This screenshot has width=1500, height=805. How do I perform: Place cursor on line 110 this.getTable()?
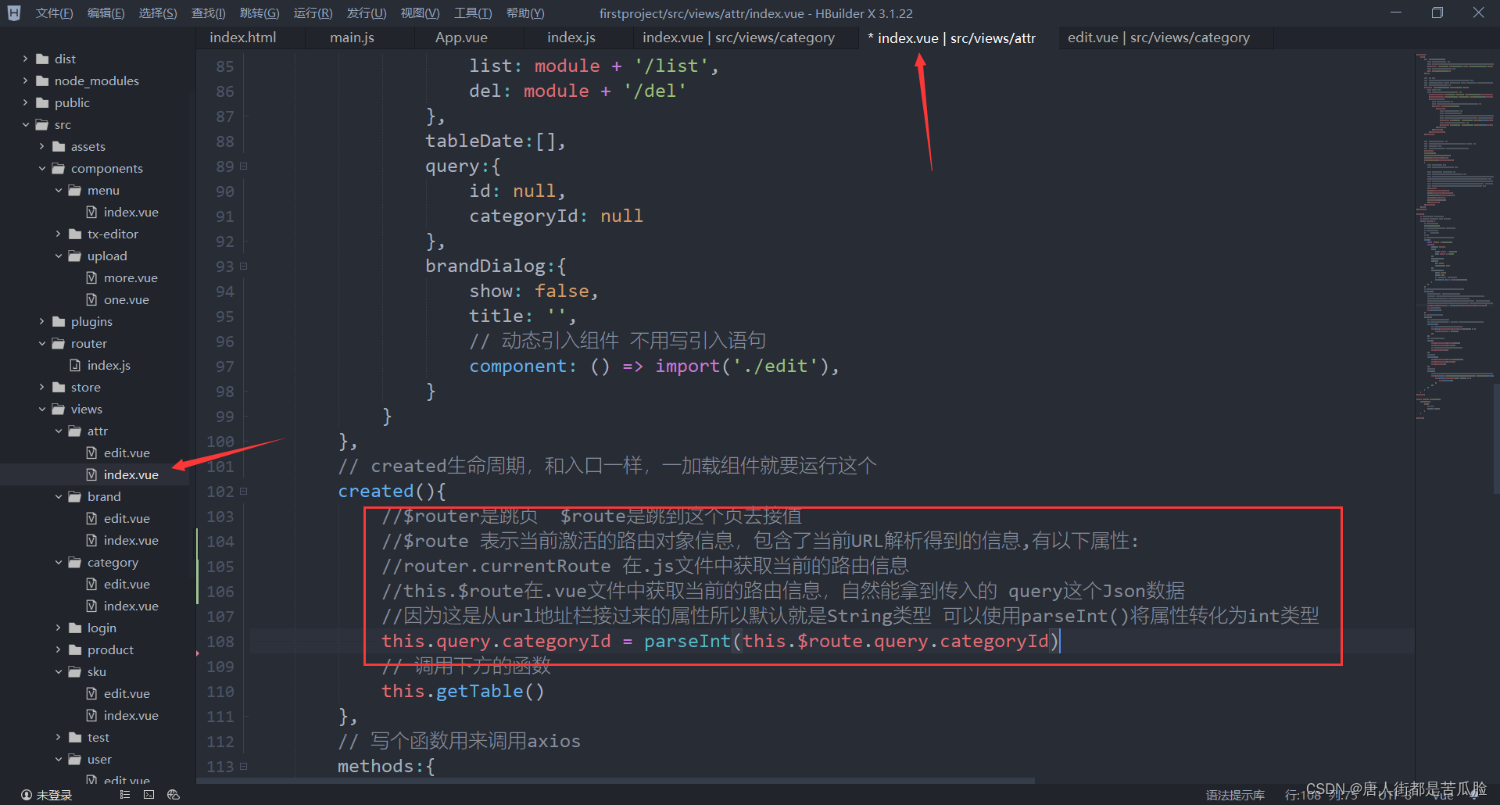click(x=463, y=691)
